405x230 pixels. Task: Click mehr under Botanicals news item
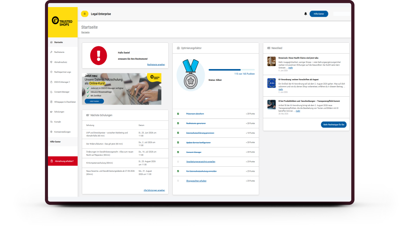click(290, 68)
